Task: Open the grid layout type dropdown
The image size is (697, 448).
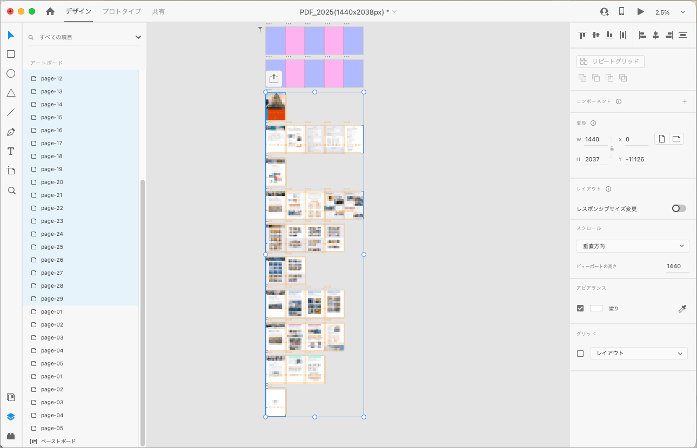Action: 639,354
